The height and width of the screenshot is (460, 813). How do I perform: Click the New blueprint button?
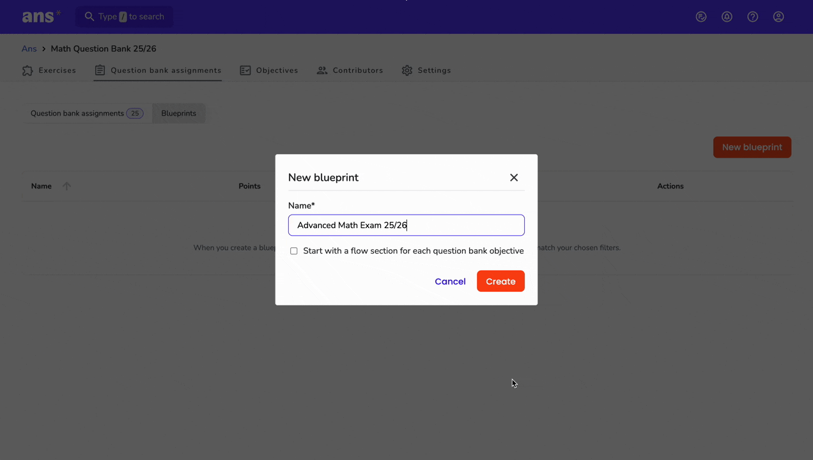(x=752, y=147)
